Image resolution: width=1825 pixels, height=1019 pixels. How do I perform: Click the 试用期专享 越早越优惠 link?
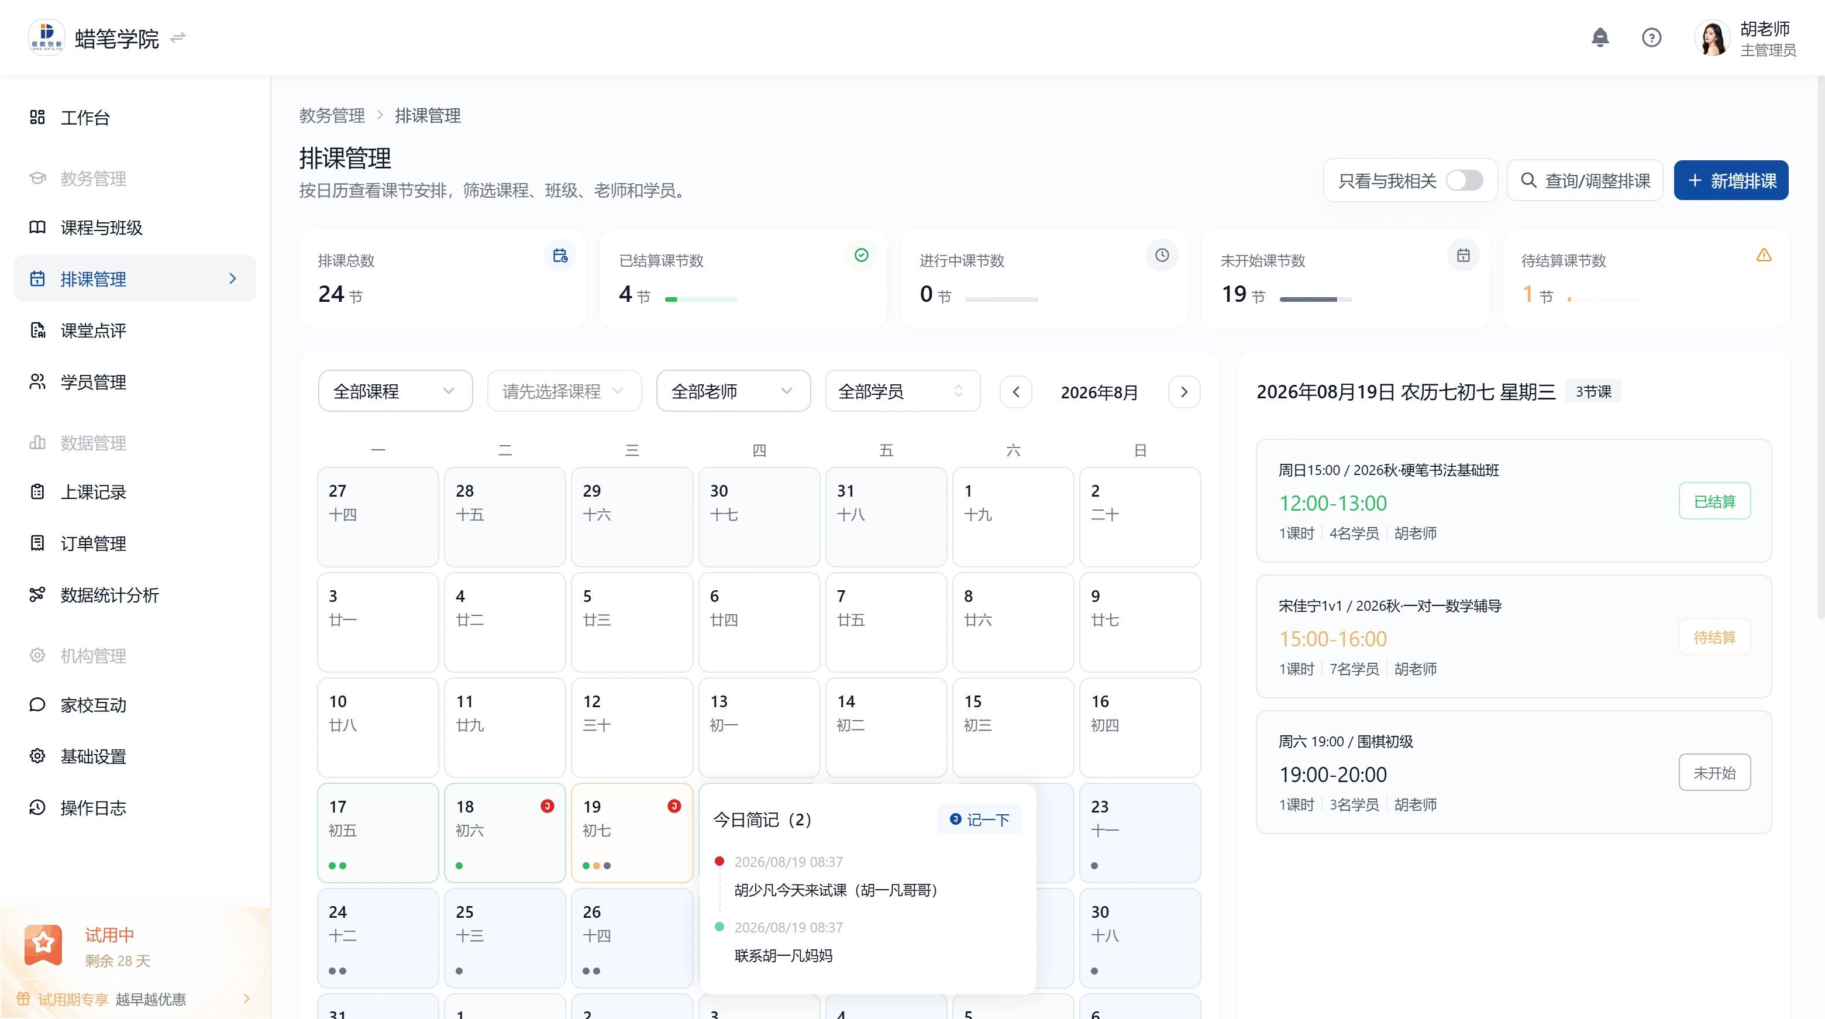point(133,999)
